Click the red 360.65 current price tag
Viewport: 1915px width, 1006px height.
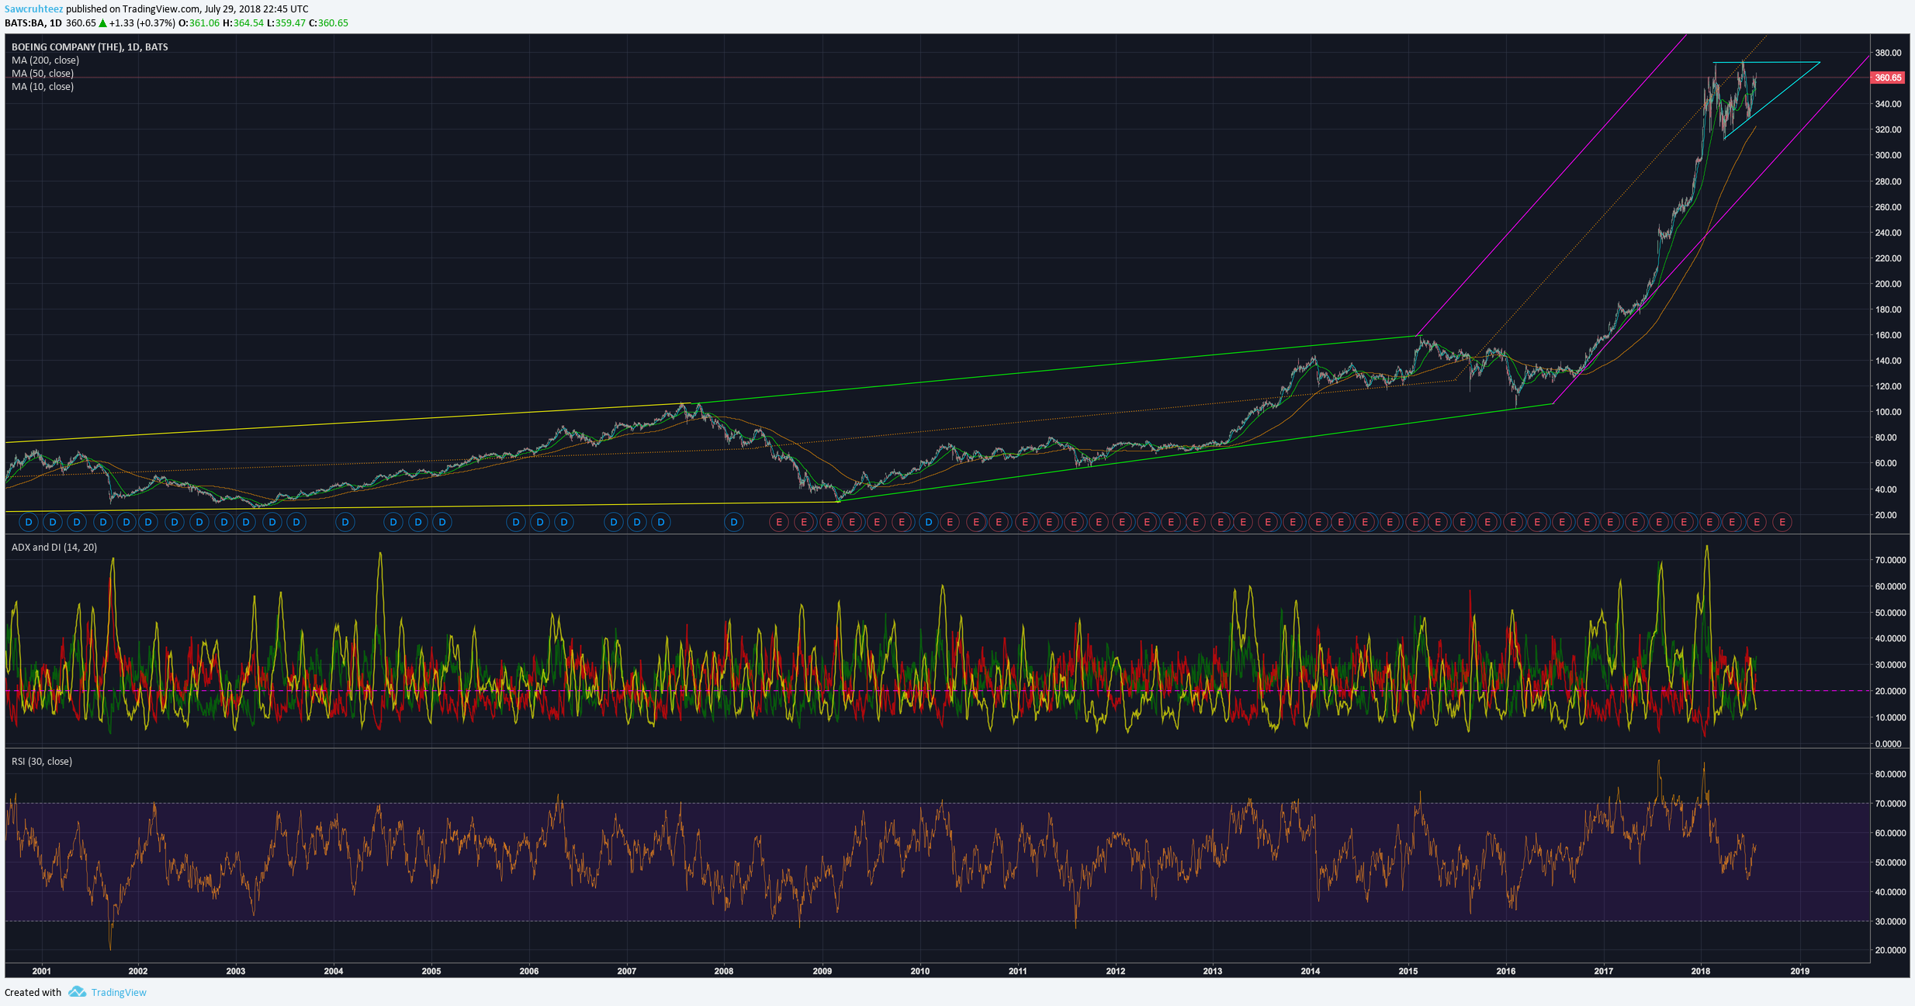pyautogui.click(x=1888, y=78)
